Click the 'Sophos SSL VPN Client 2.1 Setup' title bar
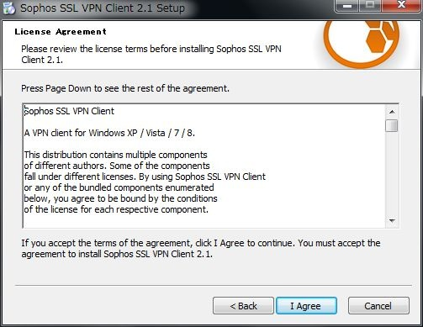Image resolution: width=423 pixels, height=327 pixels. (x=103, y=8)
